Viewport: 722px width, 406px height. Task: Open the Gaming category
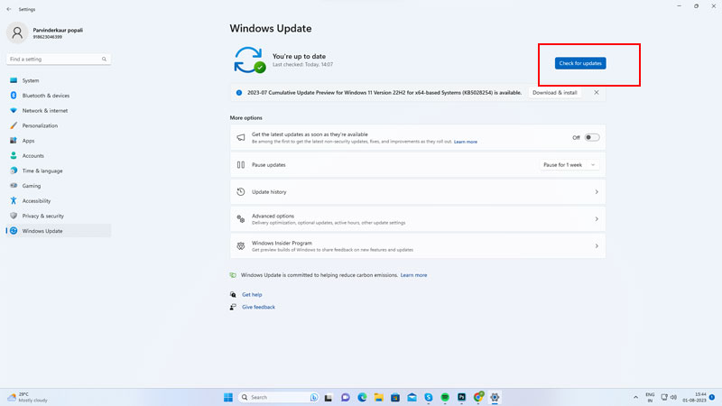click(x=59, y=186)
